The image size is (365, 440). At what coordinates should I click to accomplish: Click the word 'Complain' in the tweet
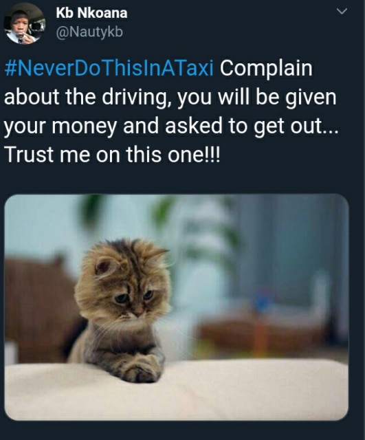point(266,69)
